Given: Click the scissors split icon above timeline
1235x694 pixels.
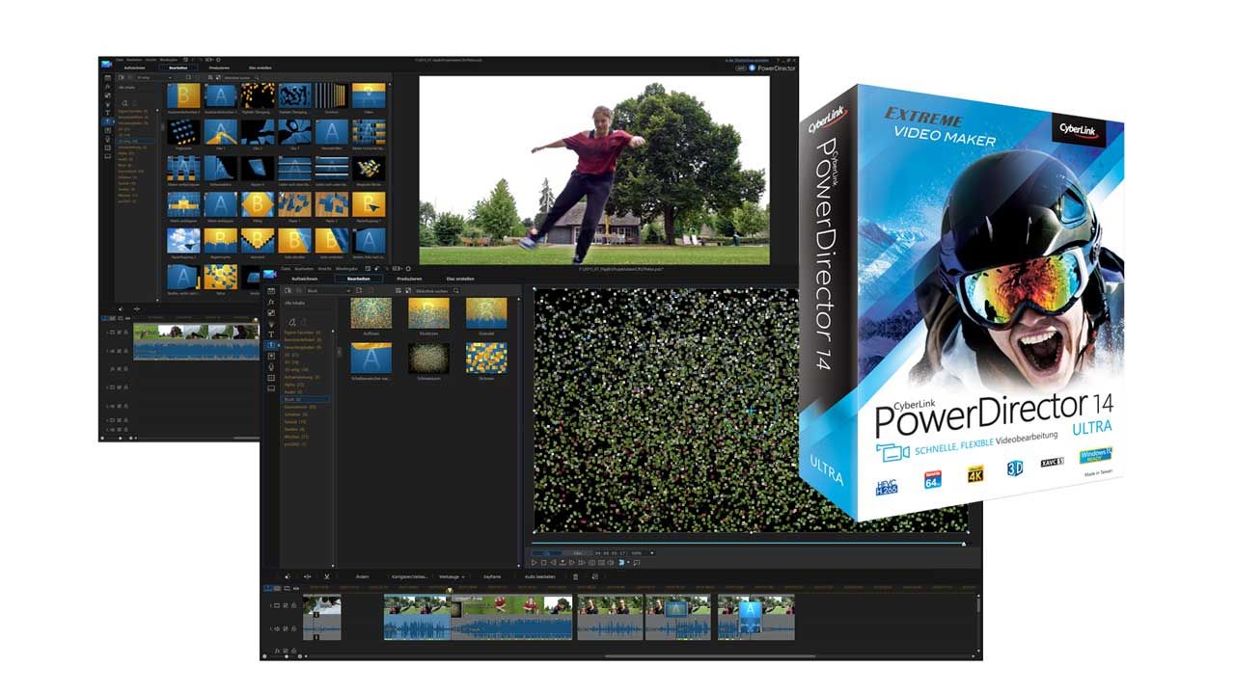Looking at the screenshot, I should pos(327,576).
